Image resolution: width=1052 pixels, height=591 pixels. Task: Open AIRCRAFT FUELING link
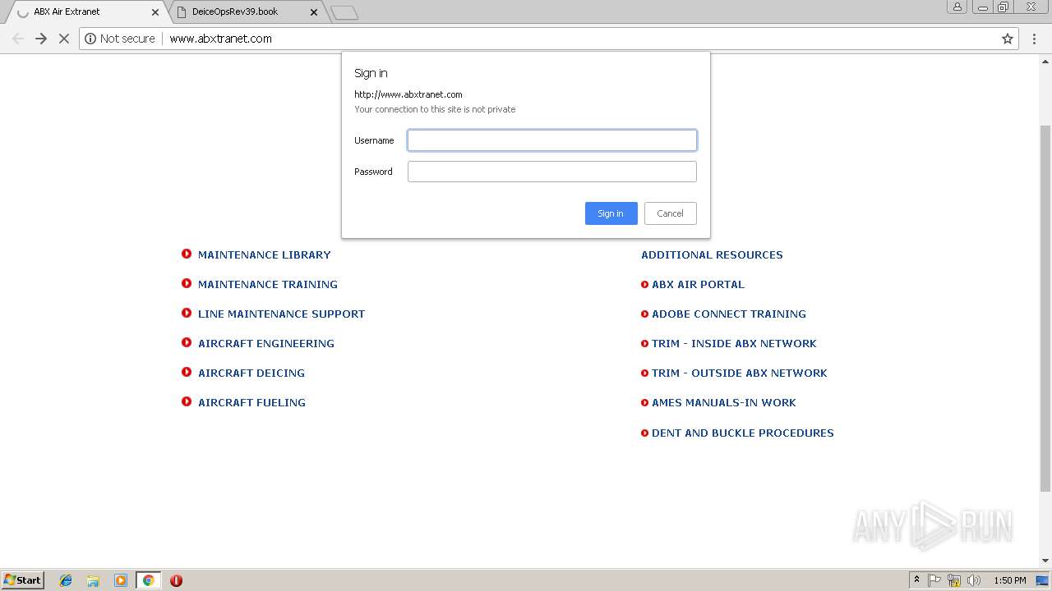coord(251,403)
